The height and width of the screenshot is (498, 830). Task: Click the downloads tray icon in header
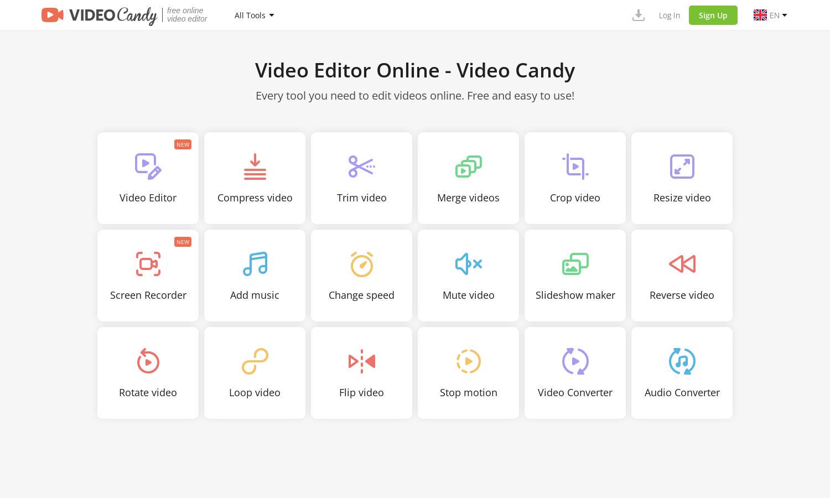(639, 15)
